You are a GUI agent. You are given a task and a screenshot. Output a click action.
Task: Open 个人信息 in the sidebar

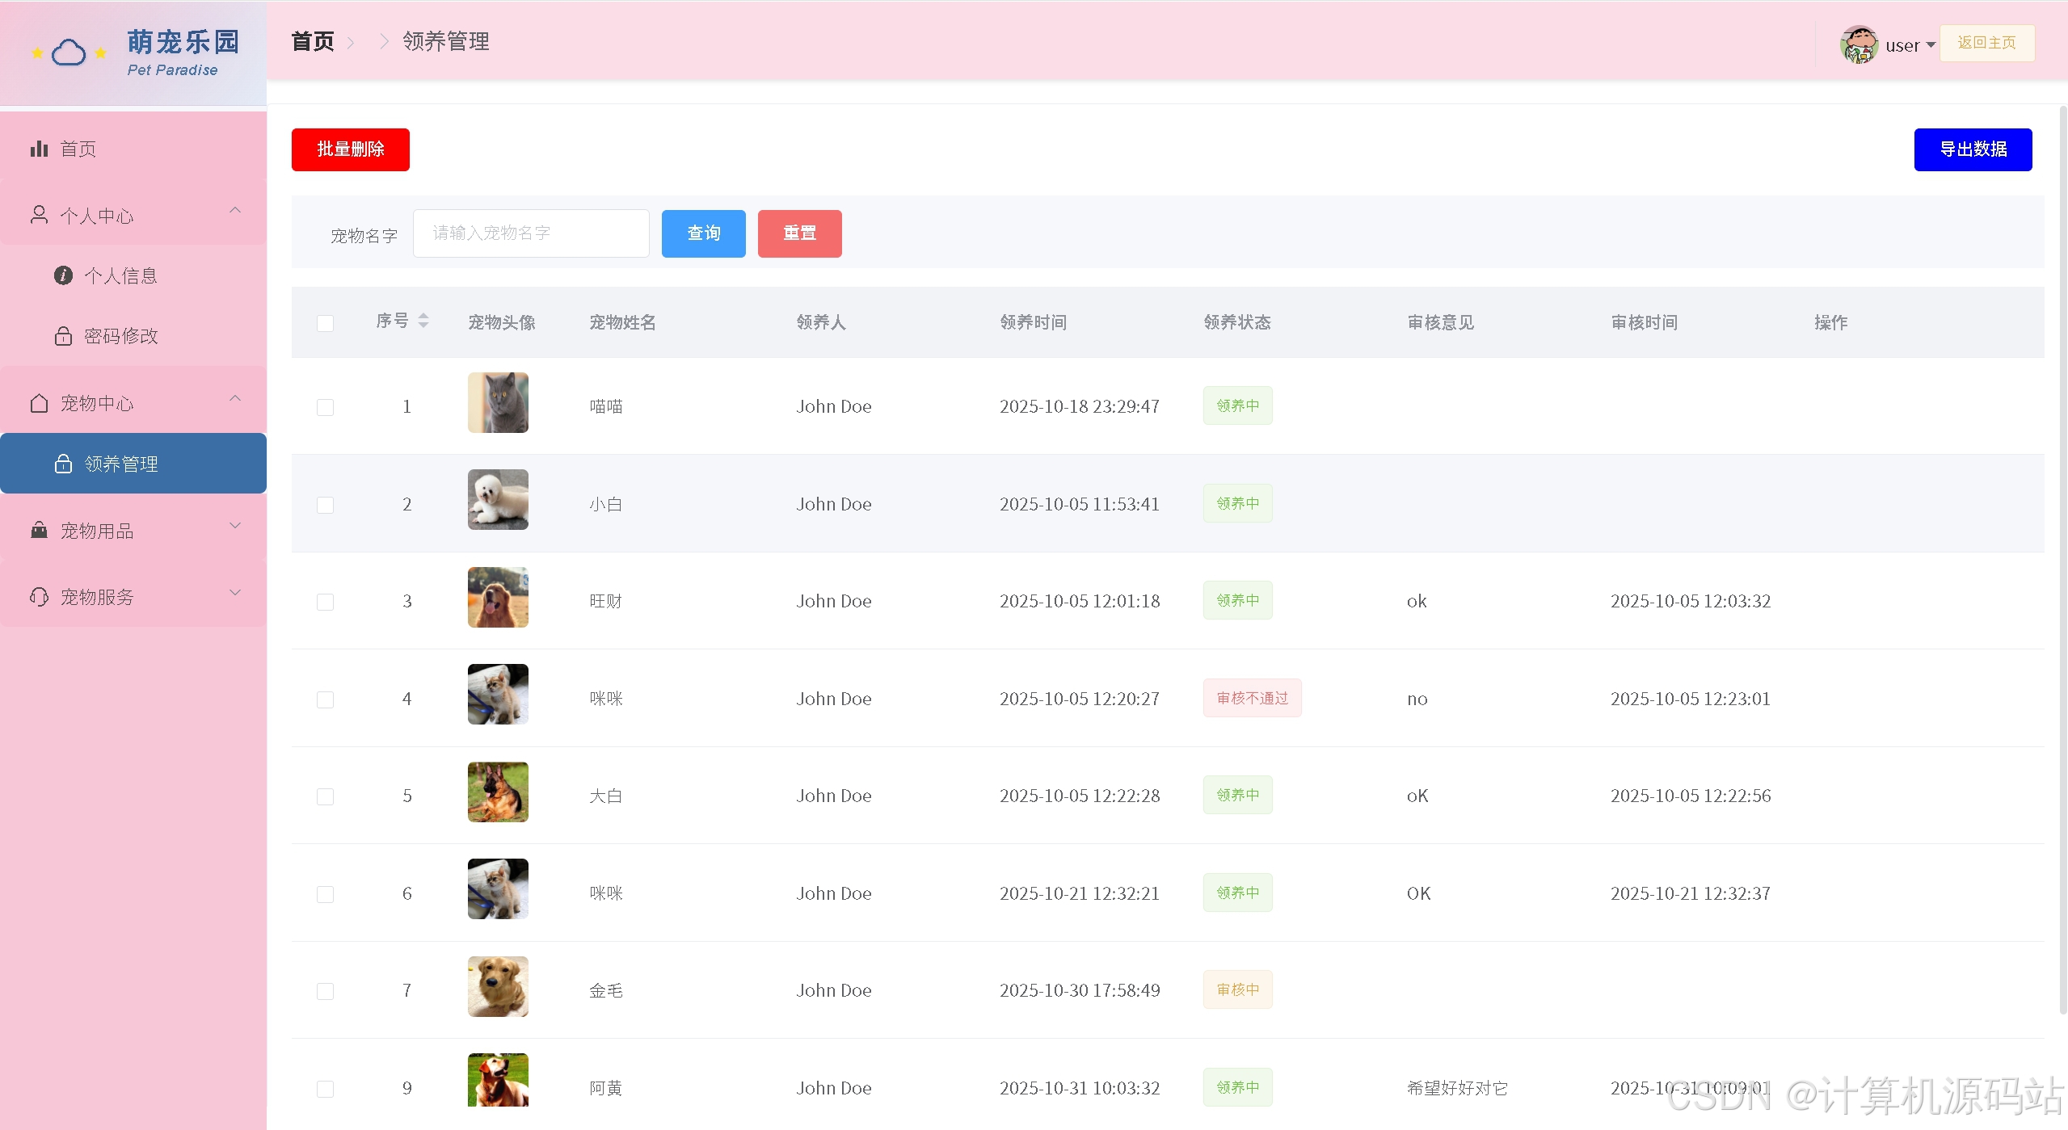(x=133, y=275)
